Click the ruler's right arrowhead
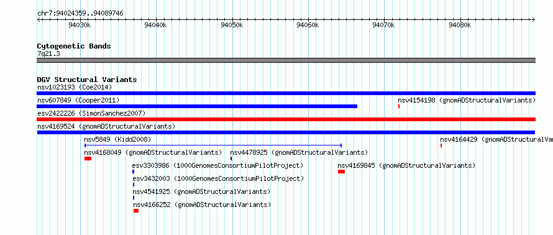 click(534, 19)
